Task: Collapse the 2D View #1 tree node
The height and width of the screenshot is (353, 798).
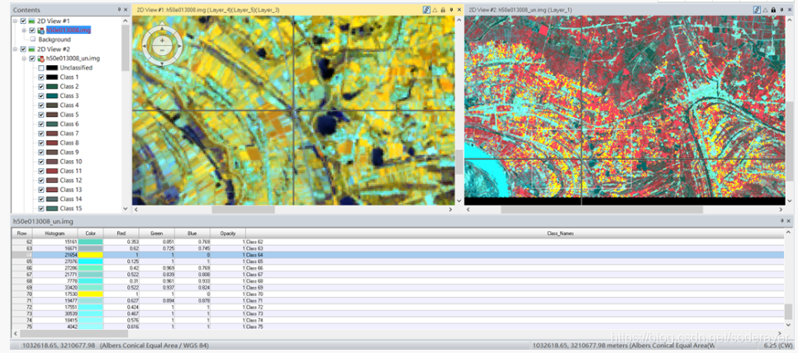Action: pos(14,21)
